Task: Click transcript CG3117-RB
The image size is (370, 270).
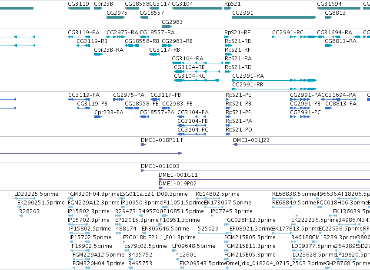Action: (x=154, y=54)
